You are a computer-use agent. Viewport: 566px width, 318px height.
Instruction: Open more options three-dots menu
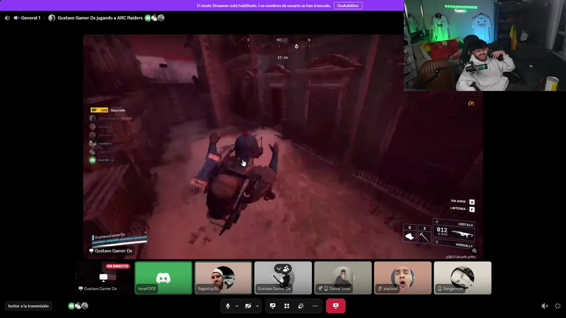(x=315, y=306)
